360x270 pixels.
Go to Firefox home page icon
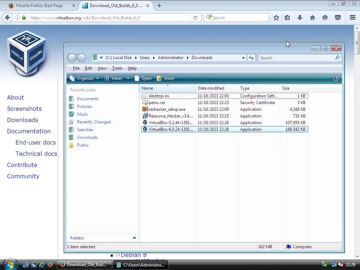click(x=313, y=18)
